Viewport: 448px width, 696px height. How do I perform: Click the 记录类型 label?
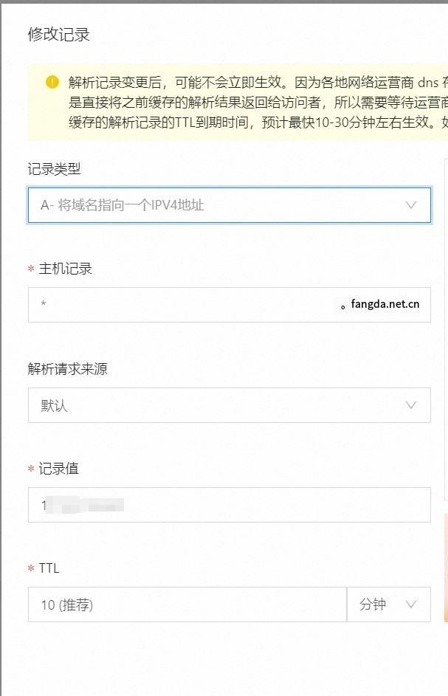pyautogui.click(x=54, y=169)
